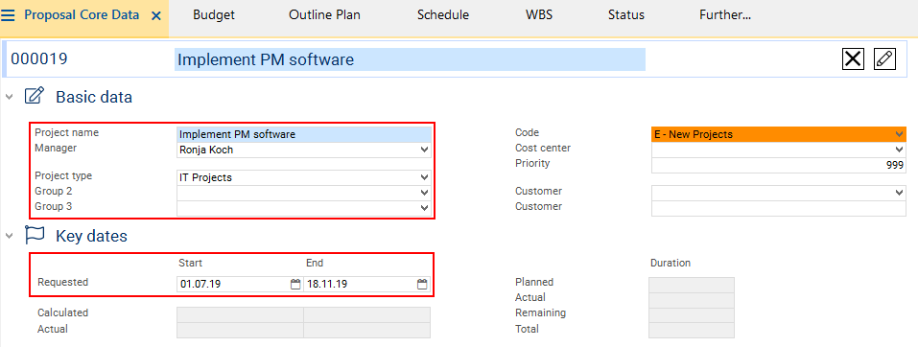Open the Group 3 dropdown
Screen dimensions: 918x347
424,208
